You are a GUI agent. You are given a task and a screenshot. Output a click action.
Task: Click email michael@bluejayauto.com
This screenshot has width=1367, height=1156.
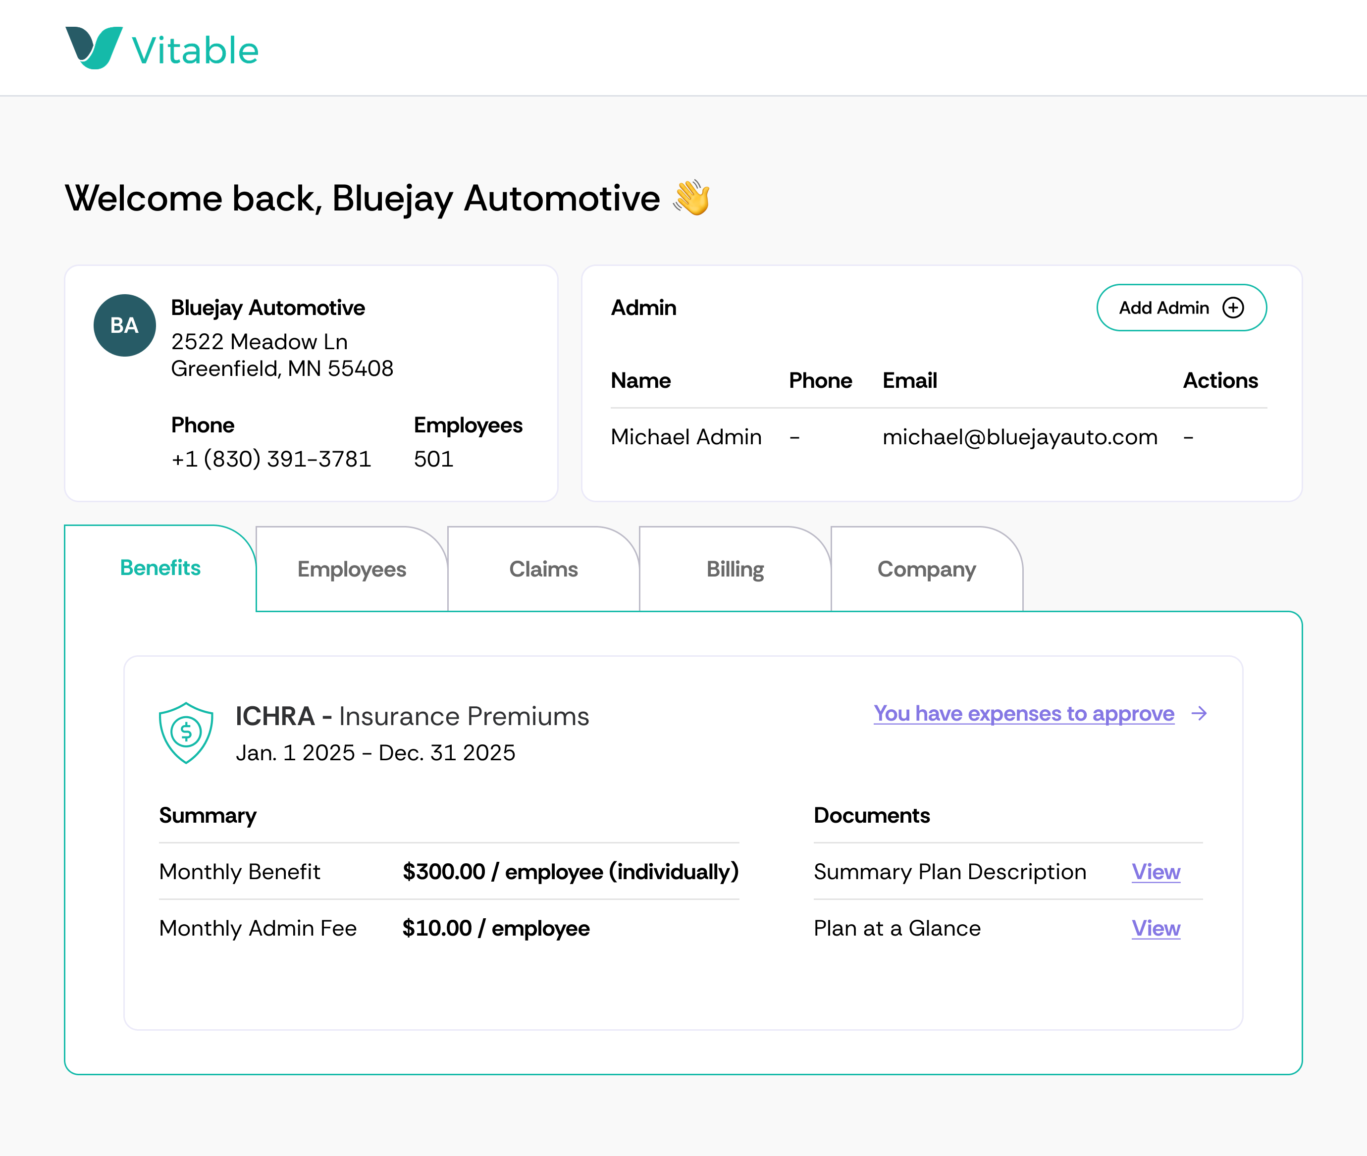[1020, 436]
